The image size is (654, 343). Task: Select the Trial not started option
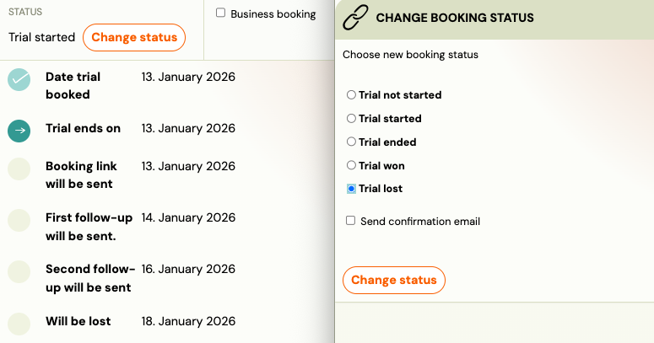352,95
